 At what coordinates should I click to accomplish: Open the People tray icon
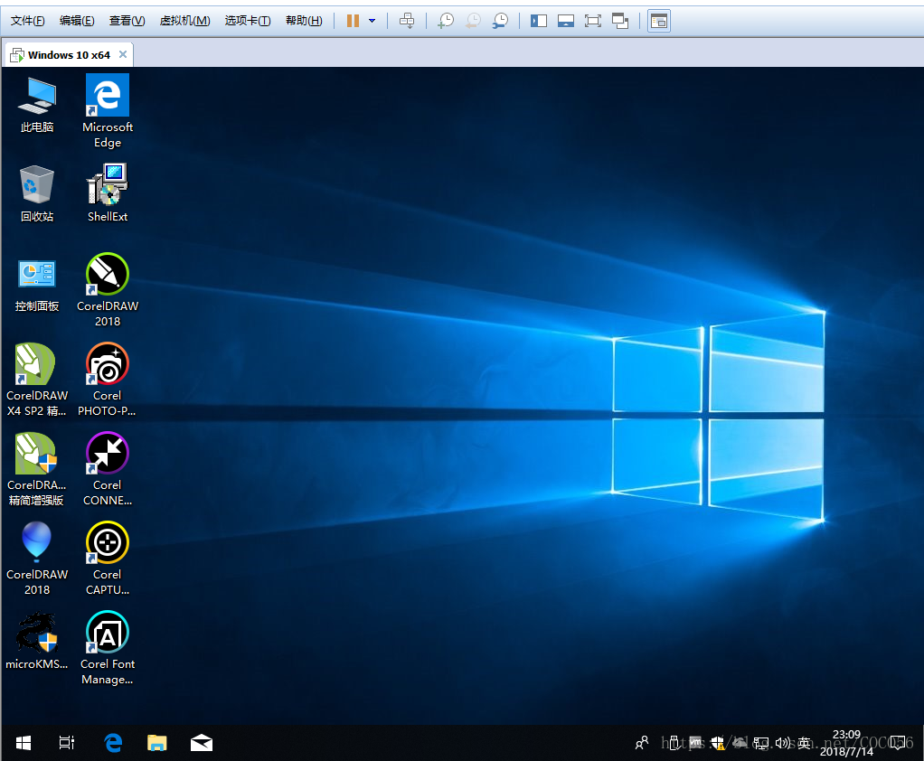point(642,743)
